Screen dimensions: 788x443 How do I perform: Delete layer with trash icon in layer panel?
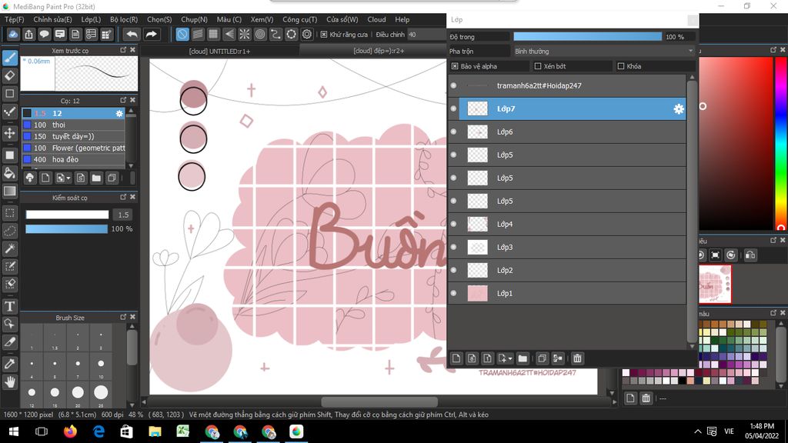577,358
